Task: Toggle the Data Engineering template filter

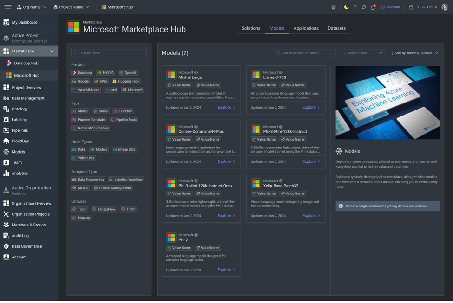Action: [88, 180]
